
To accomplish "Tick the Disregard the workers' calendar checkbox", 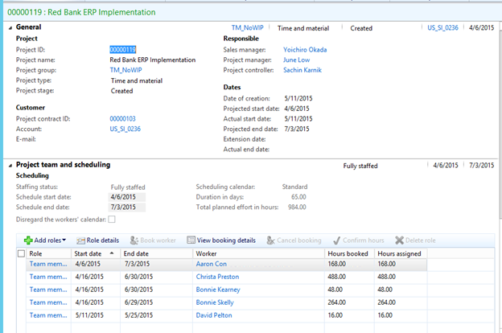I will click(112, 220).
